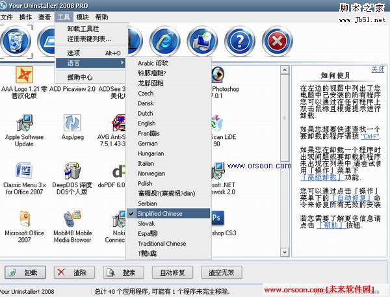
Task: Select the Apple Software Update icon
Action: (x=24, y=123)
